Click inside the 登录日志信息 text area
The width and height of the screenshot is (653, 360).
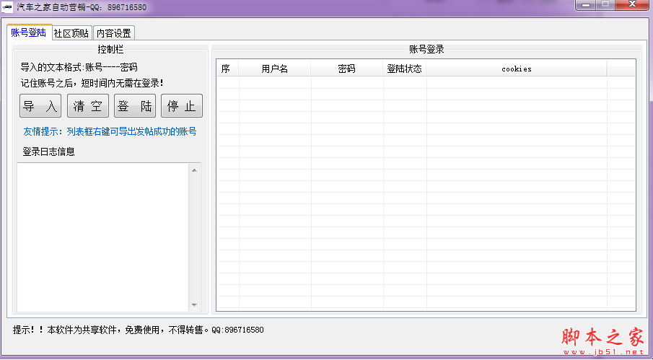pyautogui.click(x=103, y=237)
